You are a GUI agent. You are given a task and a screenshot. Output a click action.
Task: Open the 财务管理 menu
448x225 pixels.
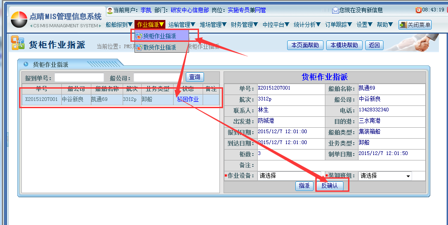244,25
